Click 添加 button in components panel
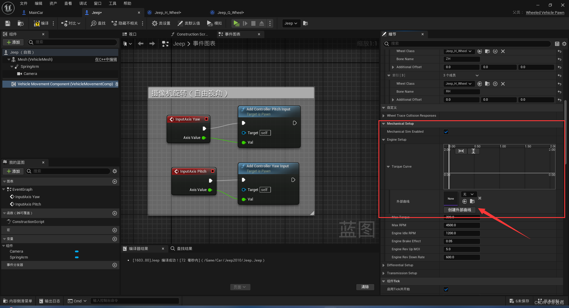569x308 pixels. click(x=13, y=42)
